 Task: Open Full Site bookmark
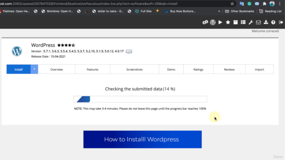pyautogui.click(x=143, y=11)
